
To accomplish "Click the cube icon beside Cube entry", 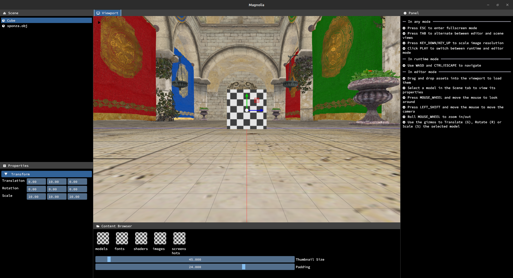I will coord(4,20).
